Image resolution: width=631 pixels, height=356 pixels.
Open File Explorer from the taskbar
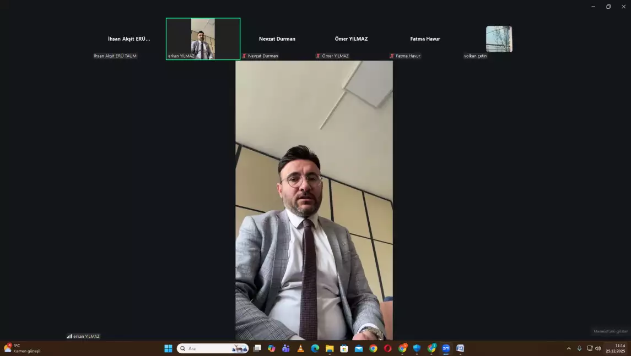[x=330, y=348]
